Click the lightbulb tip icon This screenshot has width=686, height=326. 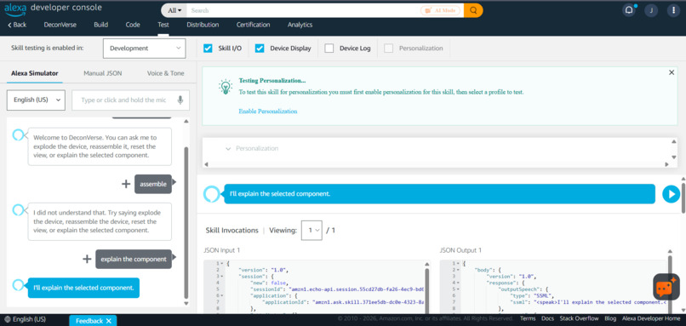(225, 87)
